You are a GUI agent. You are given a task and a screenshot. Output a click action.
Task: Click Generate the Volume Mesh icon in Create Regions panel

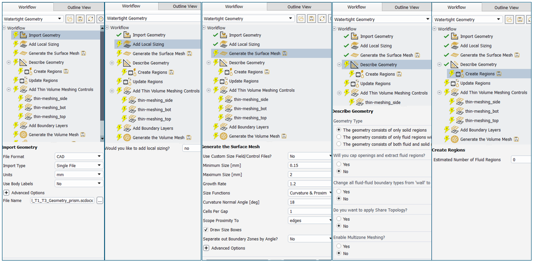tap(455, 139)
